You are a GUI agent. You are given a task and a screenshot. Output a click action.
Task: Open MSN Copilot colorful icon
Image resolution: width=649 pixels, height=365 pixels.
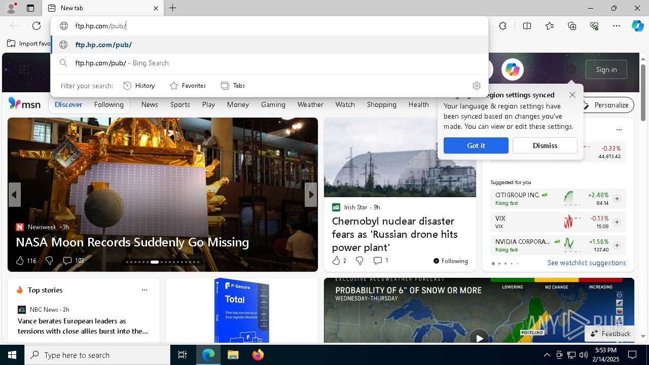coord(513,69)
